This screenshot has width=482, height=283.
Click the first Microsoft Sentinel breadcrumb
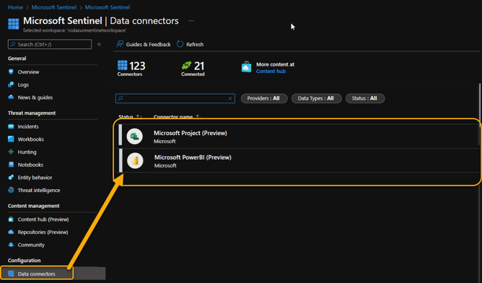(54, 7)
